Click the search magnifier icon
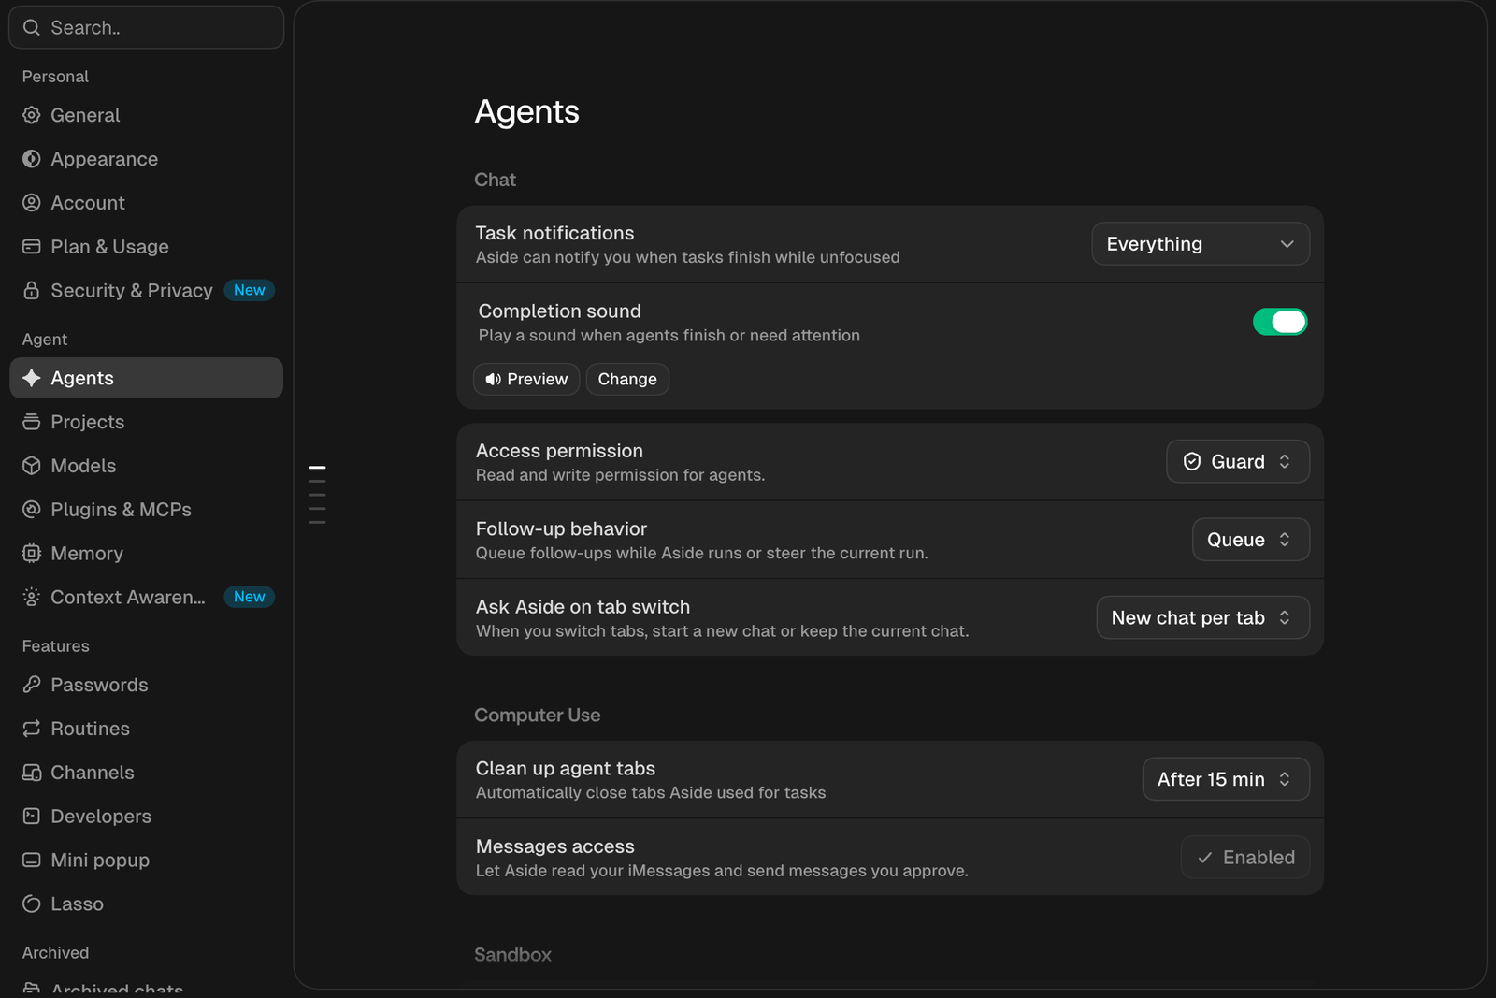 tap(32, 27)
